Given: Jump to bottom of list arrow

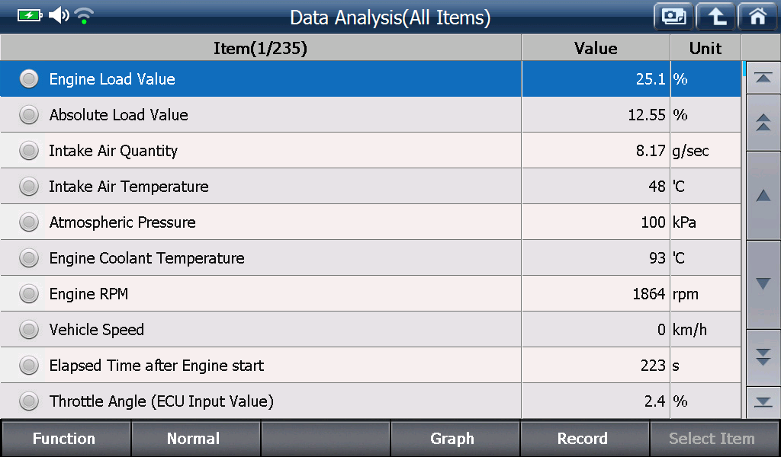Looking at the screenshot, I should pos(763,402).
